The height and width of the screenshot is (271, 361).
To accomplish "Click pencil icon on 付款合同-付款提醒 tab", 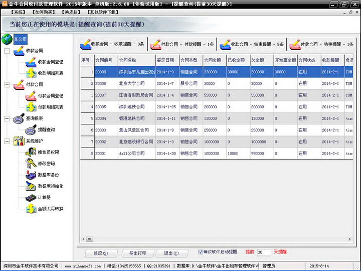I will [x=155, y=44].
